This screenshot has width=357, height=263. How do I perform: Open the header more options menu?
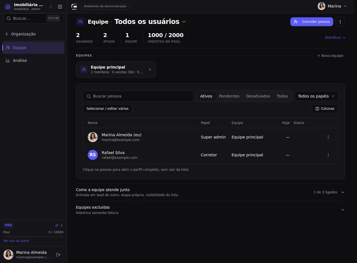pyautogui.click(x=340, y=22)
